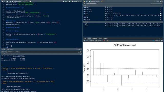Open the (Top Level) code section navigator

pyautogui.click(x=10, y=49)
